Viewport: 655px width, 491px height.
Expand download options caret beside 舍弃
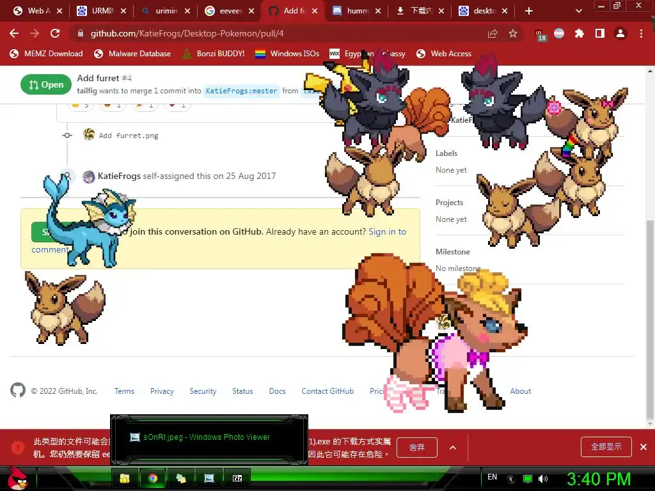click(x=453, y=448)
